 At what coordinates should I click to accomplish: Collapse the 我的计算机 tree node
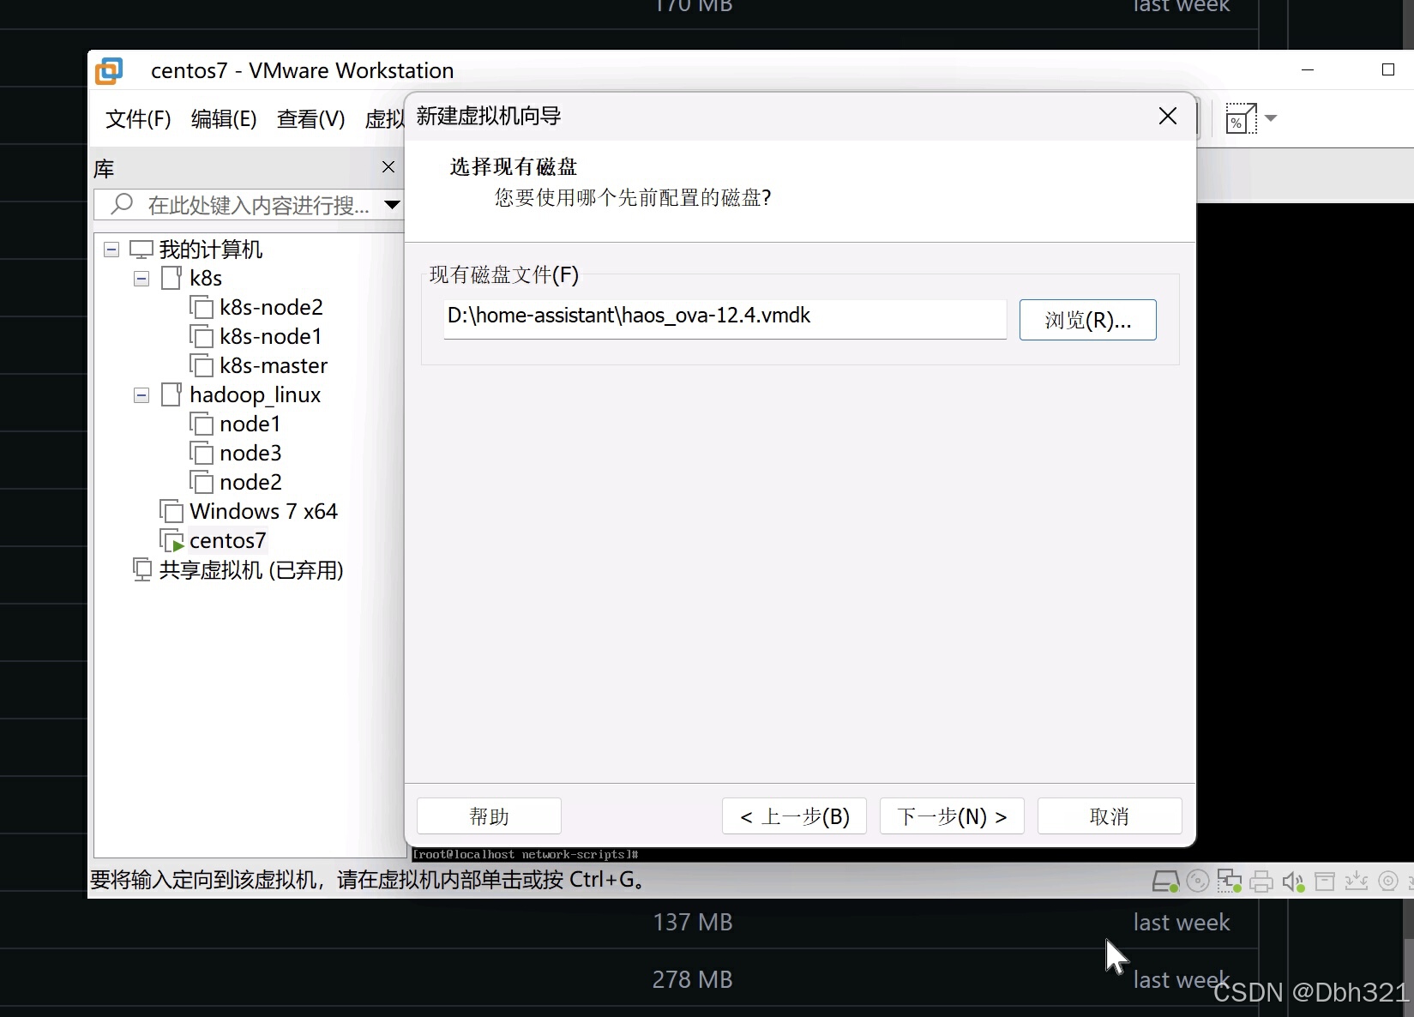pos(111,250)
